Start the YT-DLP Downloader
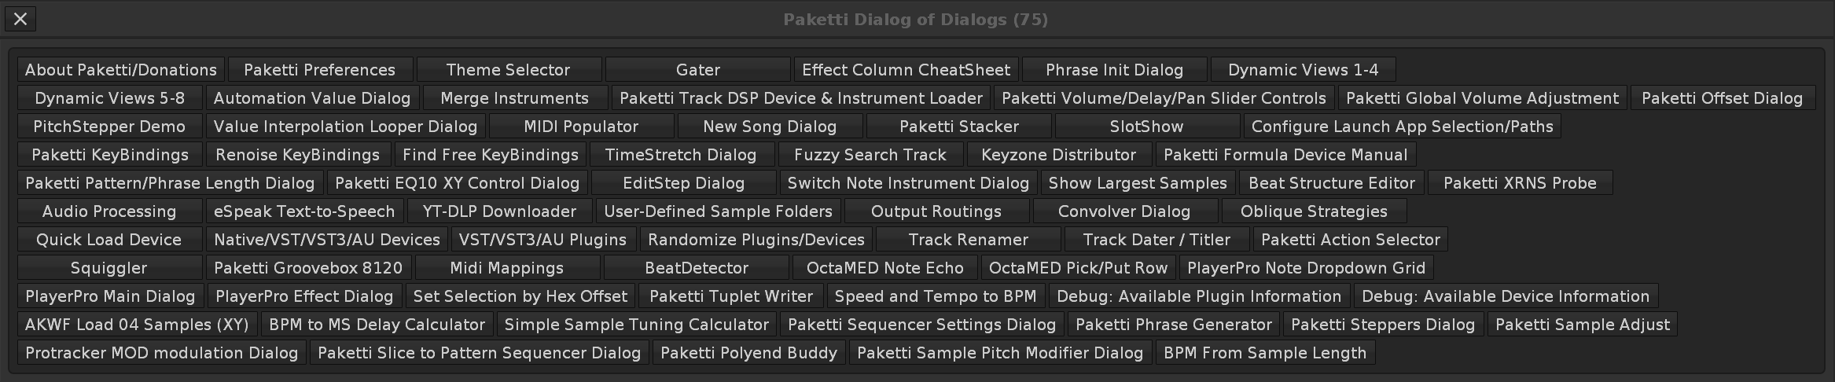The height and width of the screenshot is (382, 1835). pyautogui.click(x=499, y=211)
